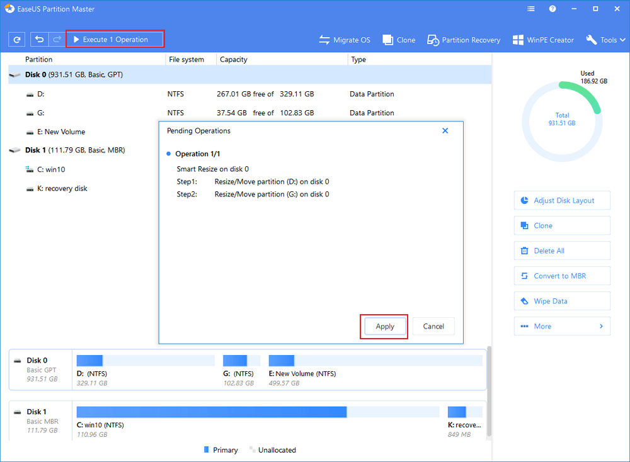Click the Capacity column header
This screenshot has height=462, width=630.
[x=234, y=59]
